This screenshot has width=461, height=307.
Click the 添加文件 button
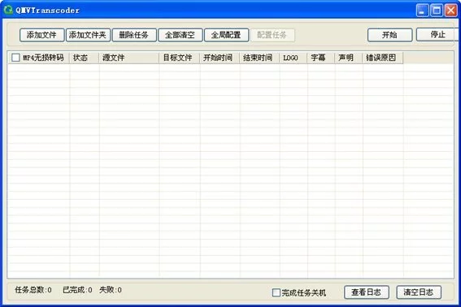[x=41, y=35]
